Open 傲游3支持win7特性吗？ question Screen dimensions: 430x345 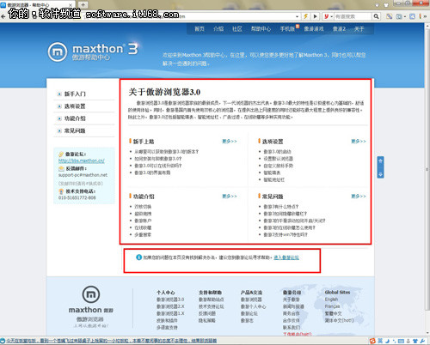tap(286, 234)
